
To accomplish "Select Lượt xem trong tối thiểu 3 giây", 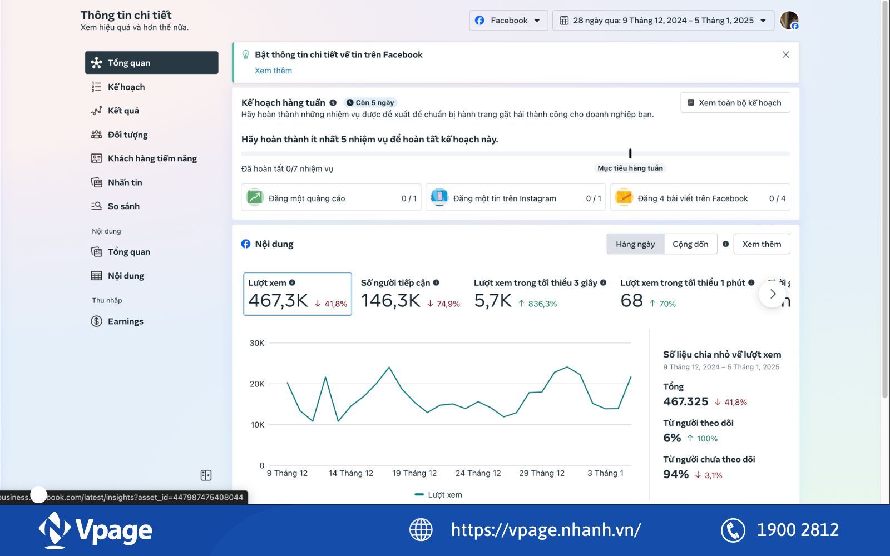I will pos(540,294).
